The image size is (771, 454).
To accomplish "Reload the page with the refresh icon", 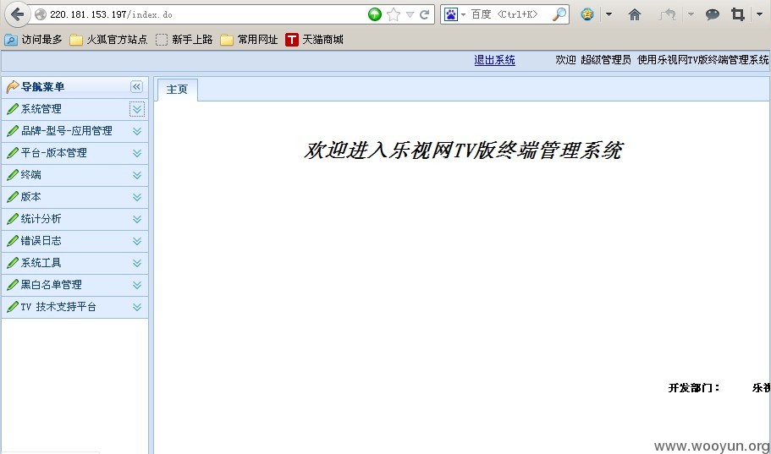I will (x=424, y=14).
